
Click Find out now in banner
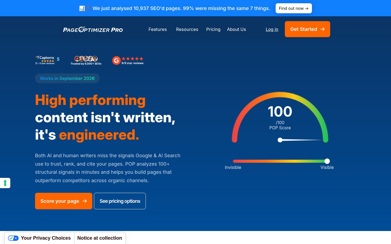tap(294, 8)
